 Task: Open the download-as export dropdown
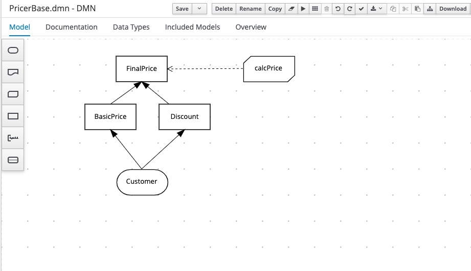point(376,9)
